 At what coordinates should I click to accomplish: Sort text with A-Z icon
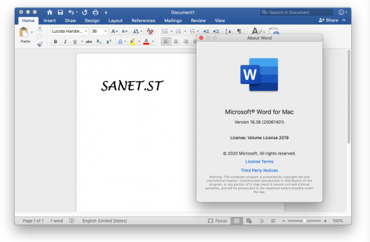point(228,32)
